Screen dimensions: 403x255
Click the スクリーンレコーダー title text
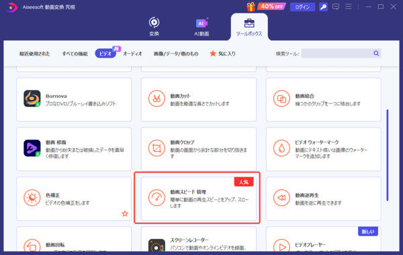pyautogui.click(x=189, y=240)
